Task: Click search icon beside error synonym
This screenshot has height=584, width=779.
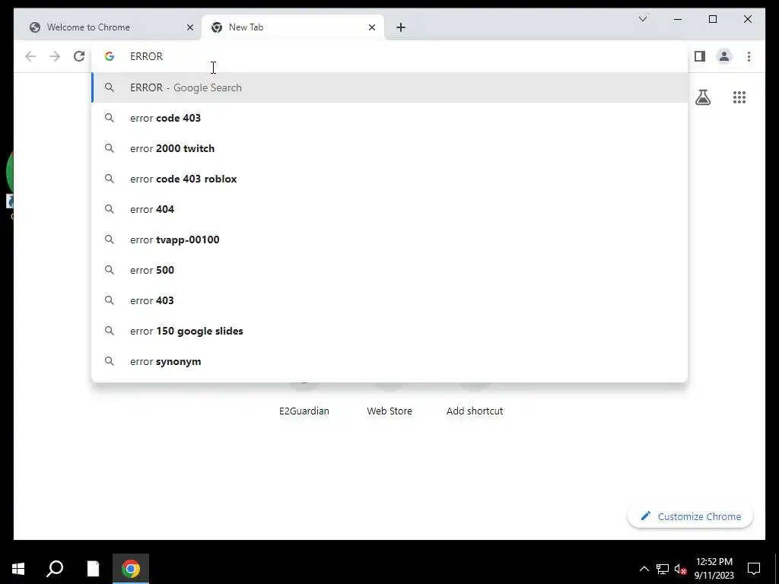Action: tap(110, 361)
